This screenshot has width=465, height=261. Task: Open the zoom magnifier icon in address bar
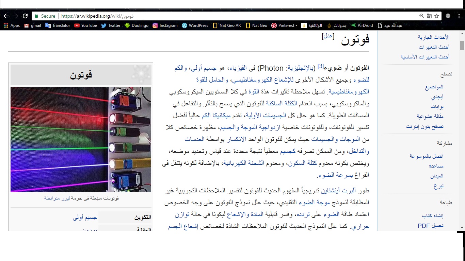coord(422,16)
